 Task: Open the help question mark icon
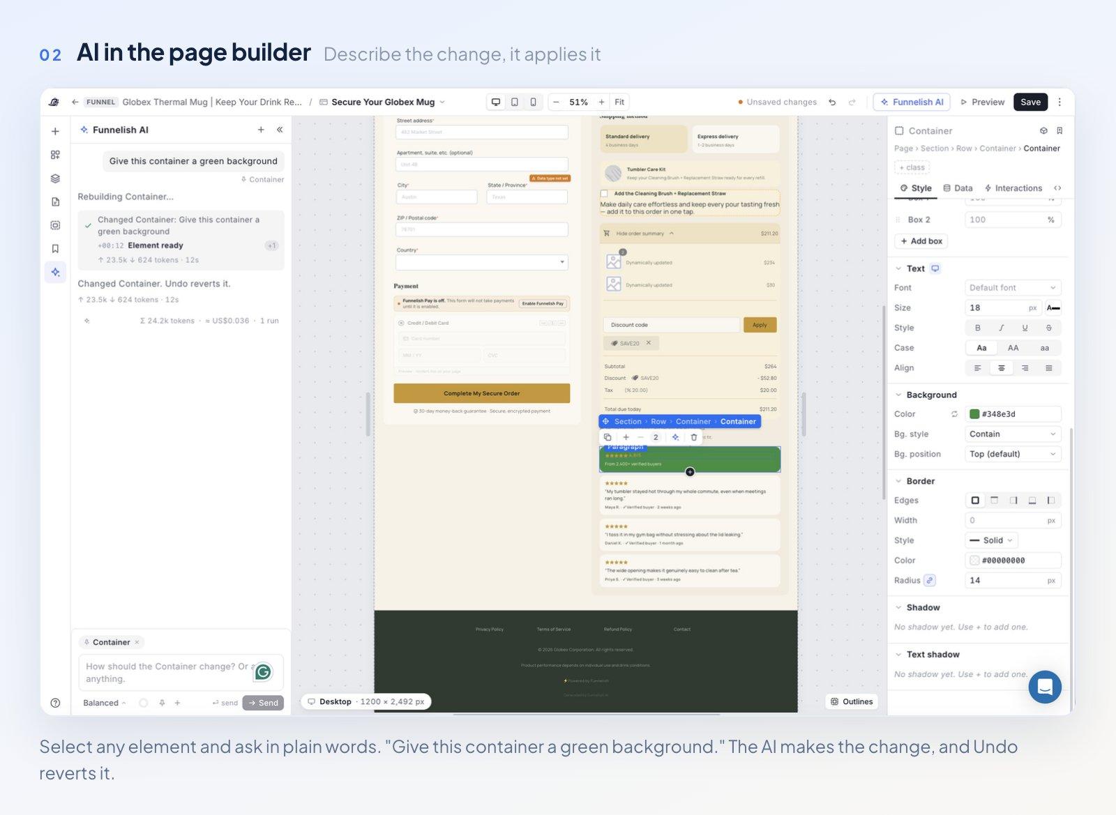click(x=55, y=703)
